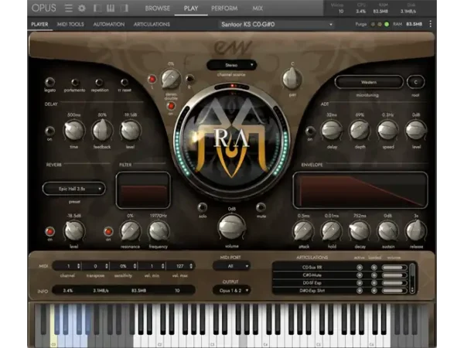Screen dimensions: 464x348
Task: Open the Articulations sub-tab
Action: pos(152,24)
